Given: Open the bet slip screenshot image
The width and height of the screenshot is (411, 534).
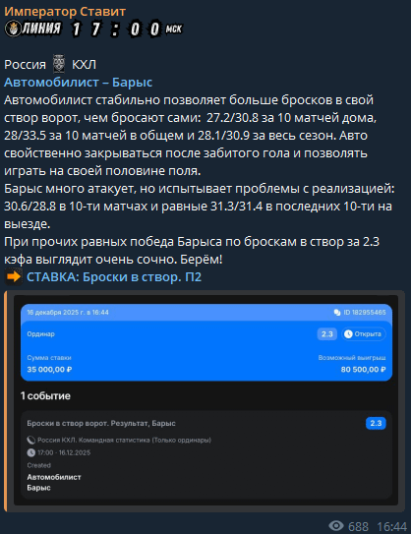Looking at the screenshot, I should [x=206, y=400].
